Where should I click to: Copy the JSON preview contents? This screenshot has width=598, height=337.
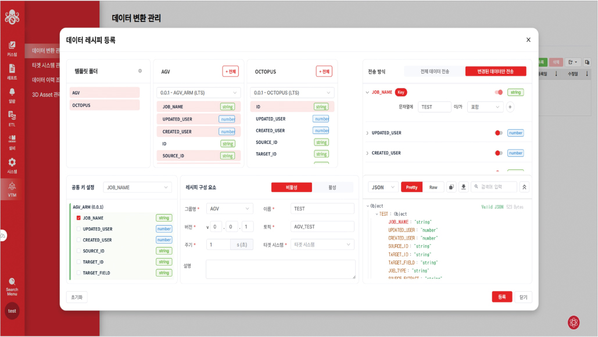coord(451,187)
